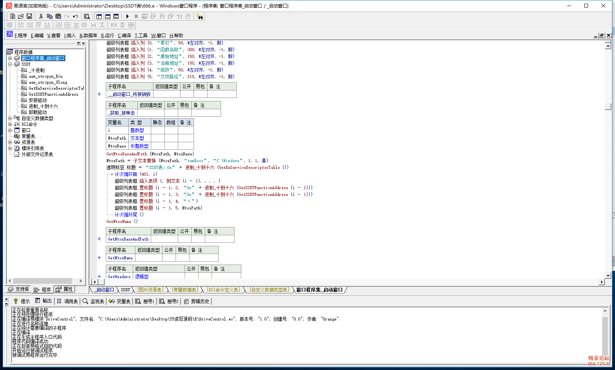Image resolution: width=615 pixels, height=370 pixels.
Task: Open the 支持库 panel tab
Action: point(18,289)
